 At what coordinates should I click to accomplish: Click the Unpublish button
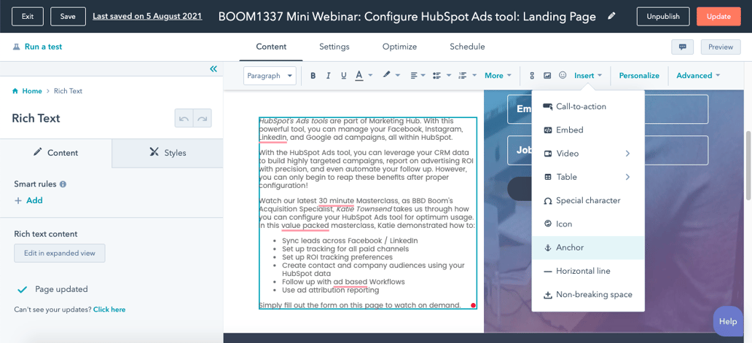tap(663, 16)
